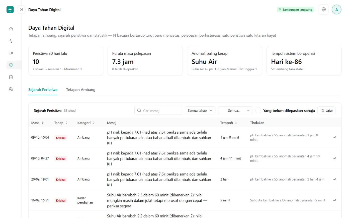Image resolution: width=348 pixels, height=218 pixels.
Task: Click the Kritikal badge in 09/10, 10:04 row
Action: (x=61, y=138)
